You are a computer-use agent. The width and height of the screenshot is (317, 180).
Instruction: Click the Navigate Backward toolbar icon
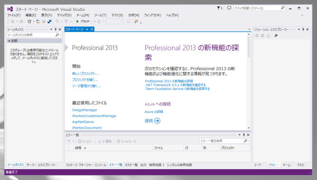pos(13,21)
